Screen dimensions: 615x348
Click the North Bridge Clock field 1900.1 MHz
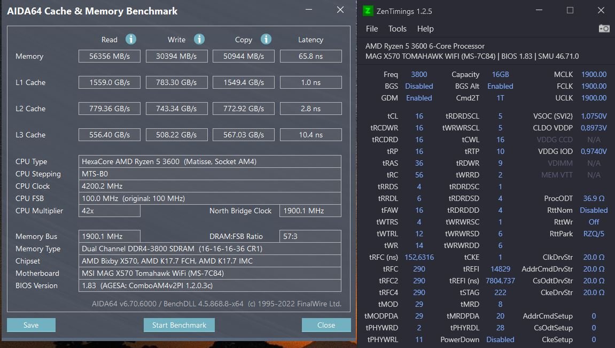click(x=310, y=211)
